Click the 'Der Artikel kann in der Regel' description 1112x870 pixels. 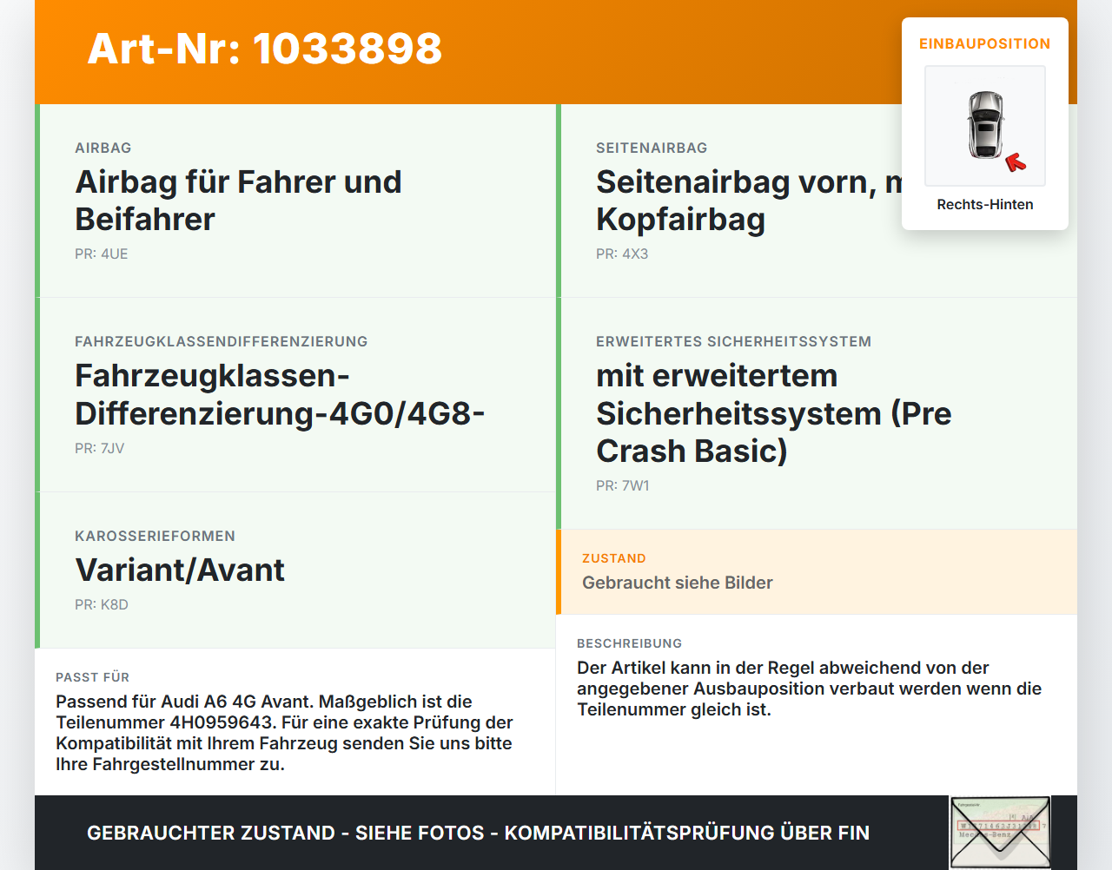(x=810, y=689)
